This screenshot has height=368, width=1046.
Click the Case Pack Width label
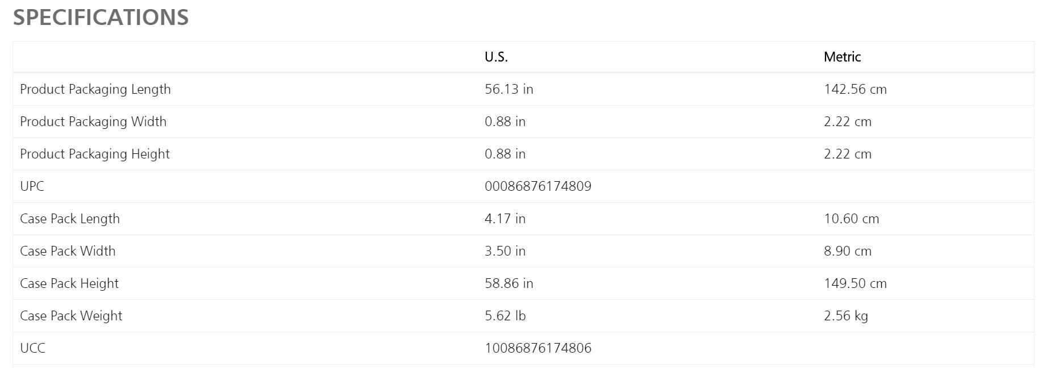coord(68,251)
